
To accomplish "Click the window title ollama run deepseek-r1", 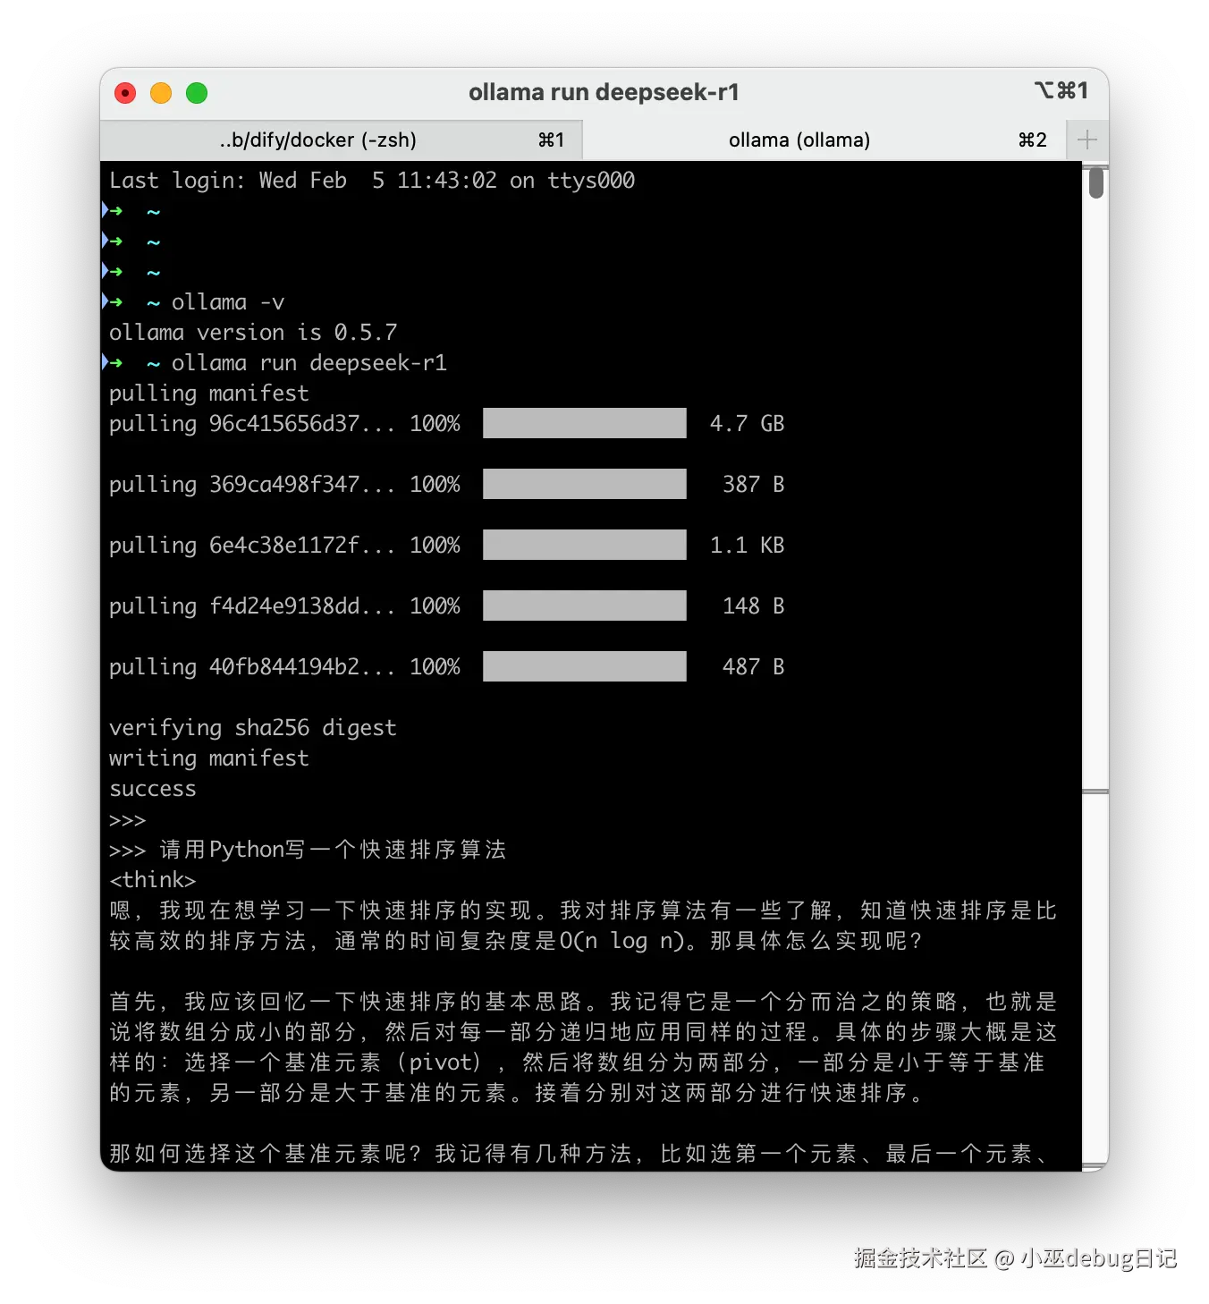I will [x=604, y=91].
